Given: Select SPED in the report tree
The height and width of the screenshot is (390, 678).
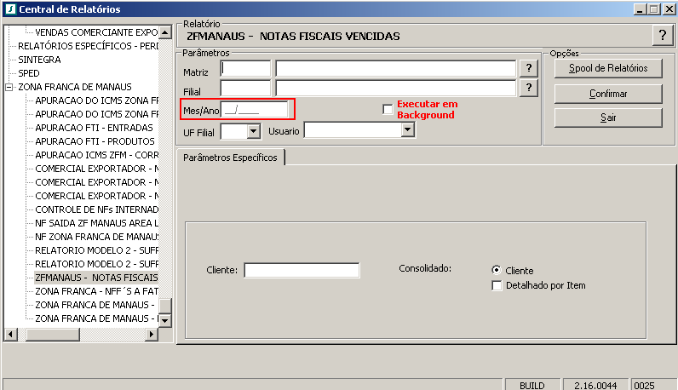Looking at the screenshot, I should pyautogui.click(x=29, y=73).
